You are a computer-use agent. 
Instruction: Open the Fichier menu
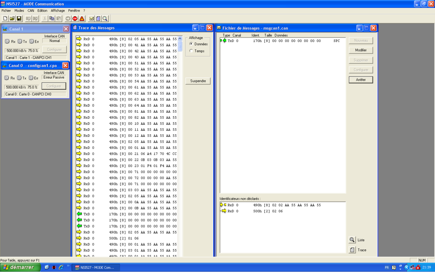tap(6, 11)
